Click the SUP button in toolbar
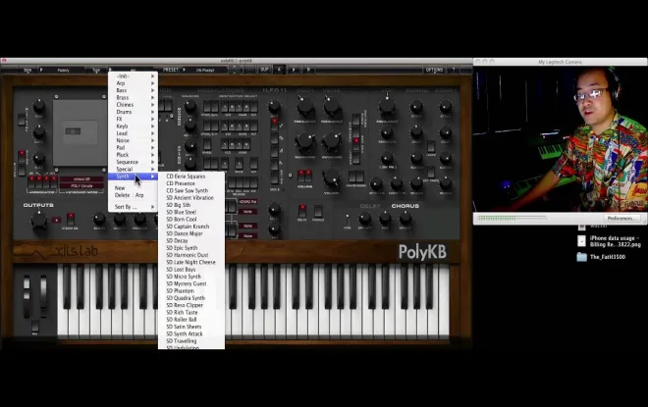 (x=264, y=70)
